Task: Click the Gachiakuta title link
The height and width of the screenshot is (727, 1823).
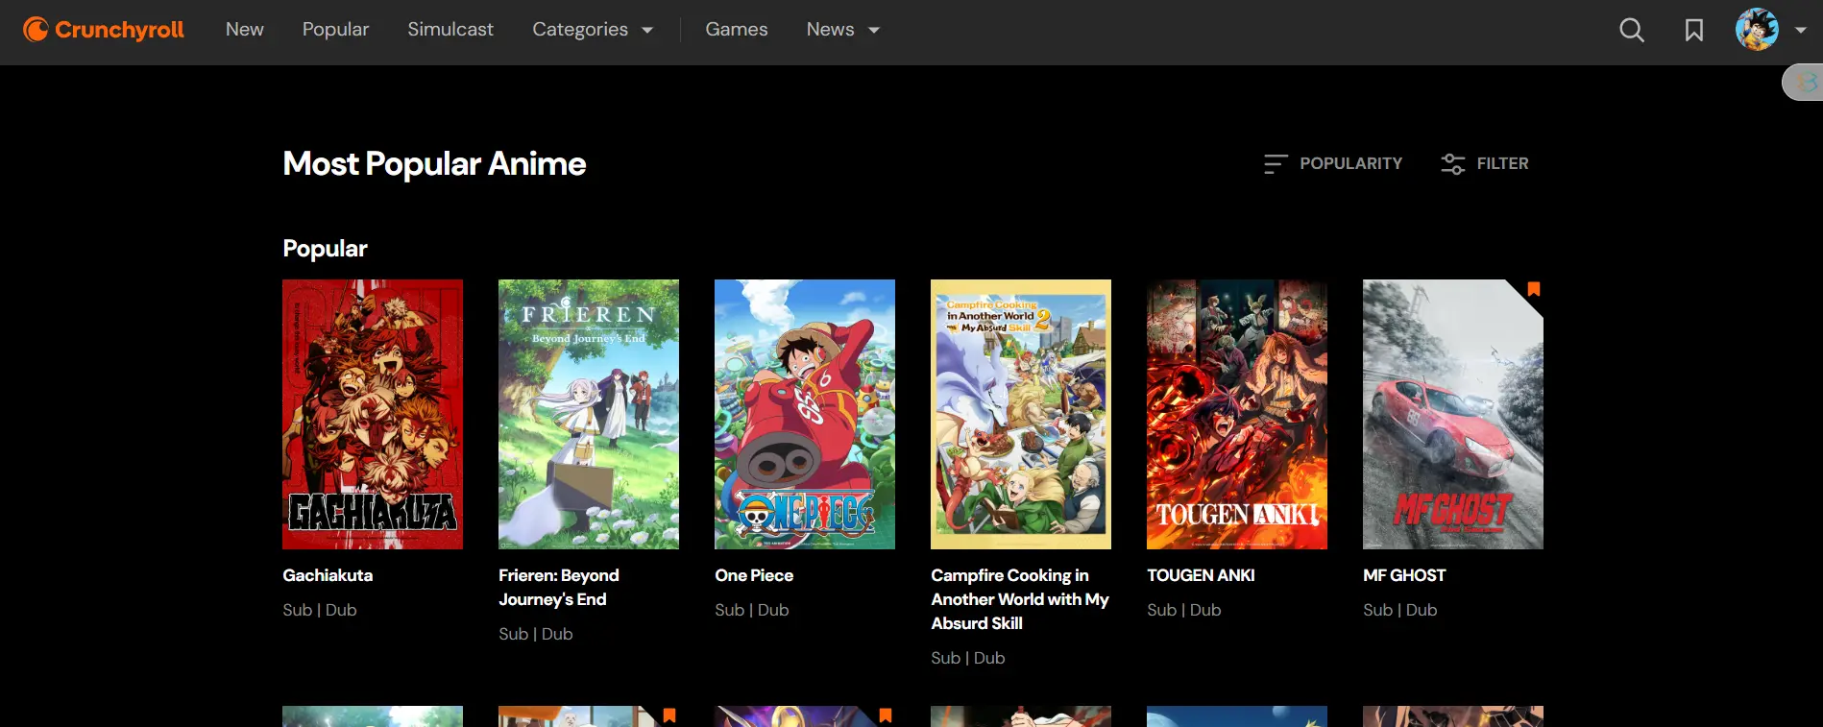Action: 328,575
